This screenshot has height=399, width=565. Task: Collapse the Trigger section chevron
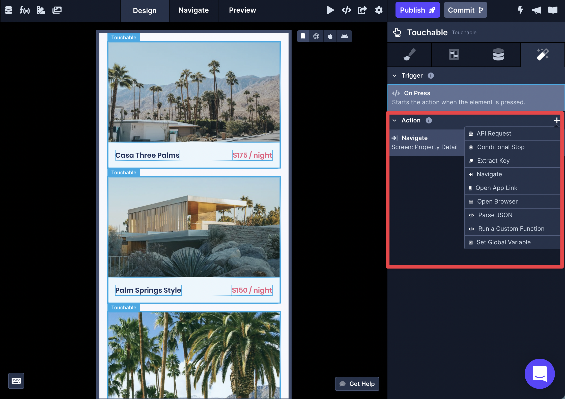click(x=394, y=76)
